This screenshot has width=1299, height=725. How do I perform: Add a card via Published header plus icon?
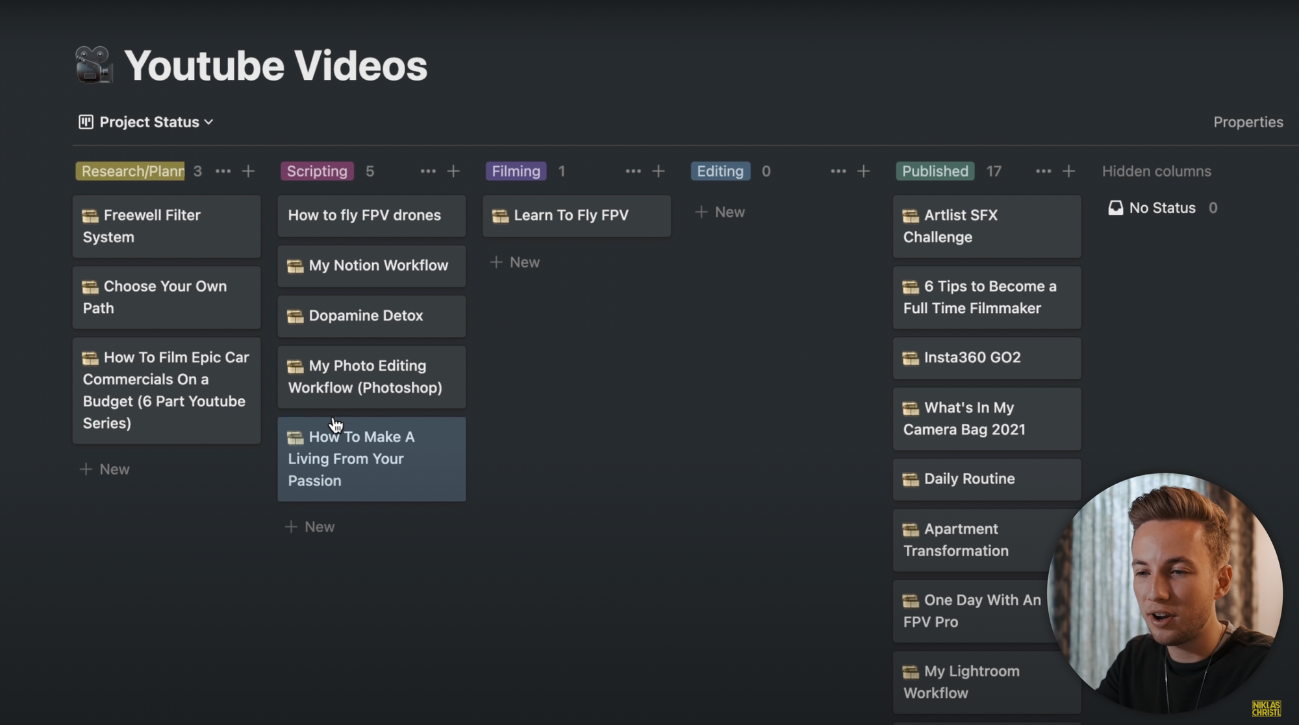1068,171
